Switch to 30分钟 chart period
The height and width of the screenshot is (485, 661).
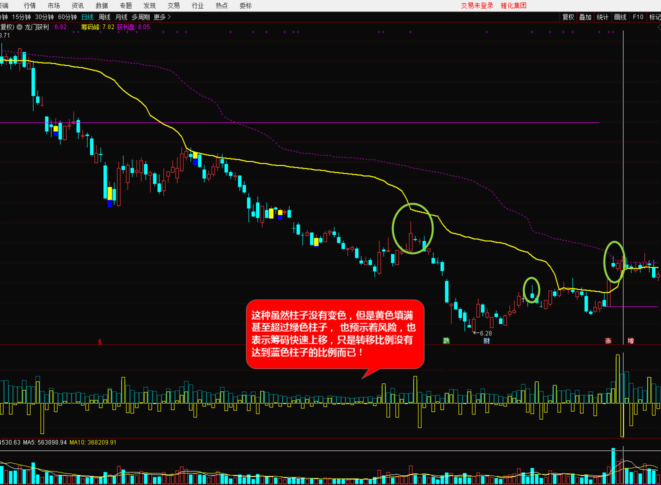44,17
